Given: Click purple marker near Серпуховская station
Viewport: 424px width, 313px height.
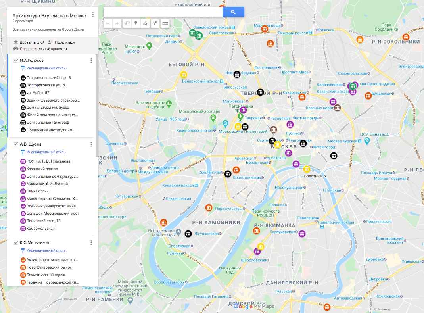Looking at the screenshot, I should pyautogui.click(x=302, y=234).
